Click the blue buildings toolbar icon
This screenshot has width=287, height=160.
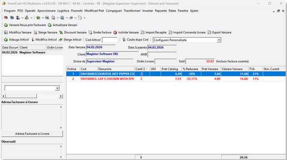tap(12, 18)
